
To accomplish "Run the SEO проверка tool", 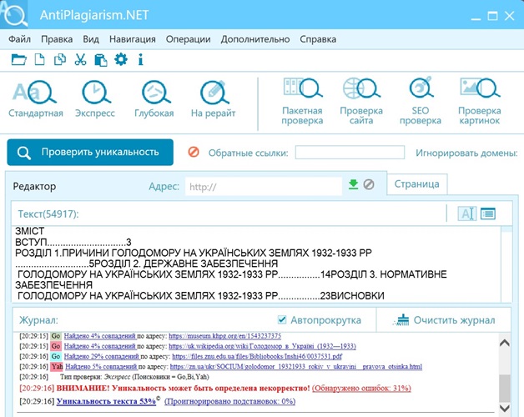I will (x=420, y=100).
